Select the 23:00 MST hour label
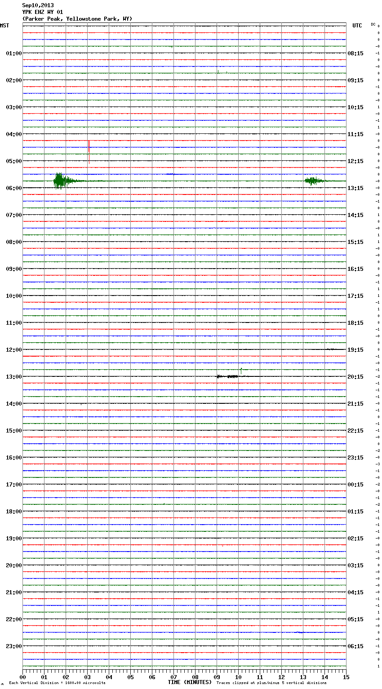 point(13,646)
